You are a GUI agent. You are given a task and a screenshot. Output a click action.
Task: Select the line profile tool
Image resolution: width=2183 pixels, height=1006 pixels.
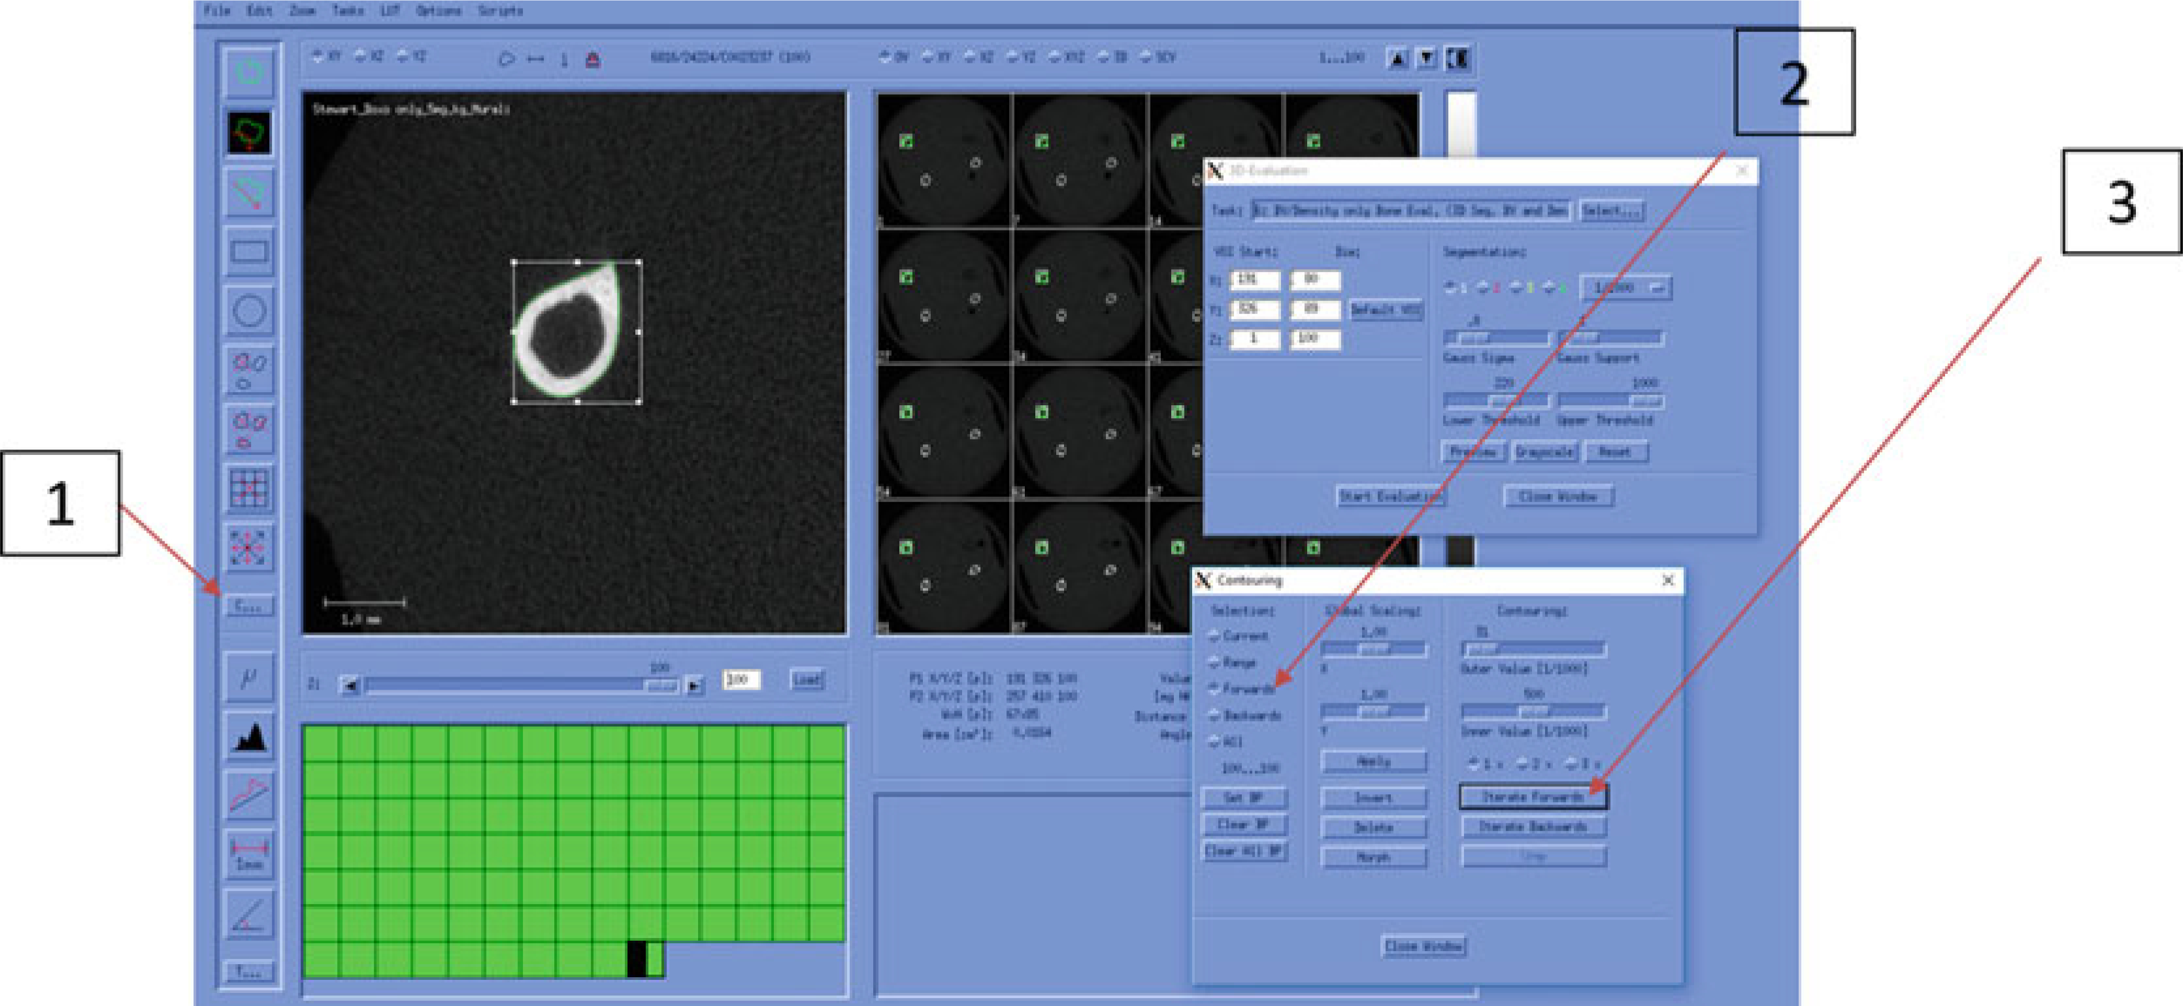pyautogui.click(x=248, y=796)
